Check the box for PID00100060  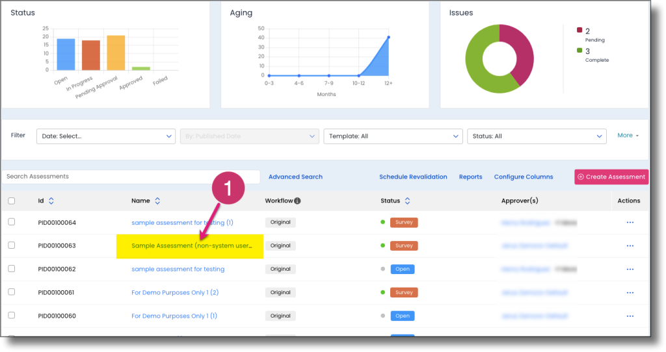(12, 315)
